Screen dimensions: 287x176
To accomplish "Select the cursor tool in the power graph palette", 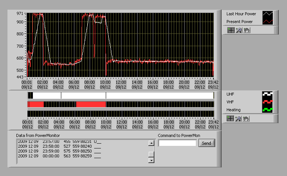I will [231, 30].
